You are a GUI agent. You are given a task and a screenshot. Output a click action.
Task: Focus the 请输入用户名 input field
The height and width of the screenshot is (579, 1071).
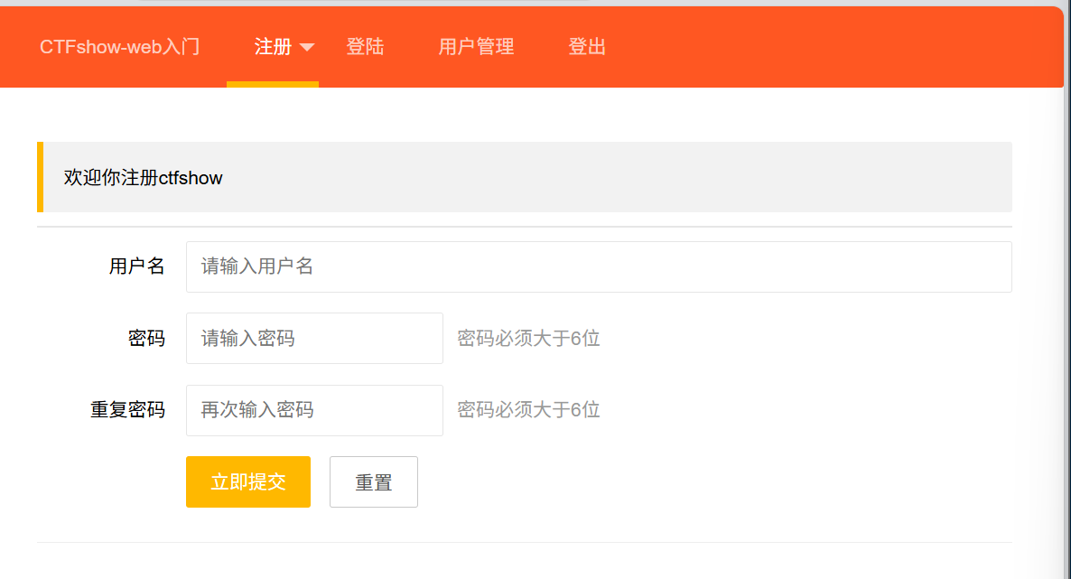click(x=598, y=266)
